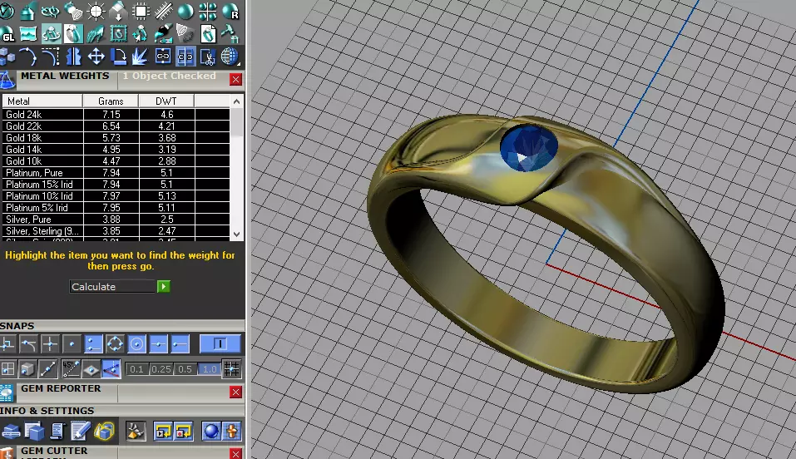Toggle the intersection cross snap

pyautogui.click(x=50, y=343)
